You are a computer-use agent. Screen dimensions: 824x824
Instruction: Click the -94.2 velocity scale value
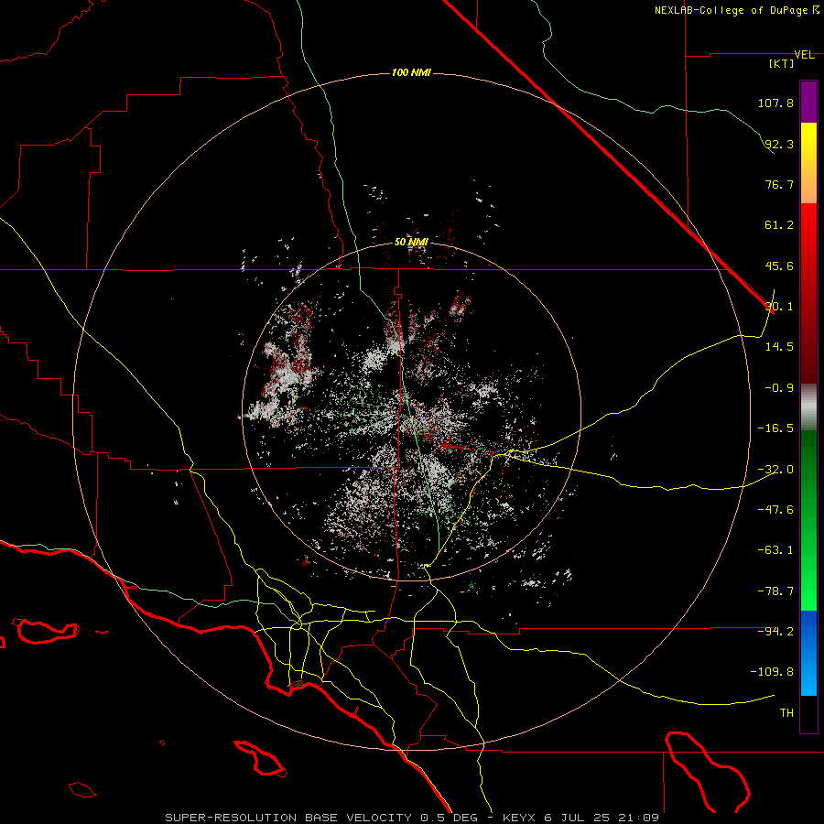[x=775, y=631]
